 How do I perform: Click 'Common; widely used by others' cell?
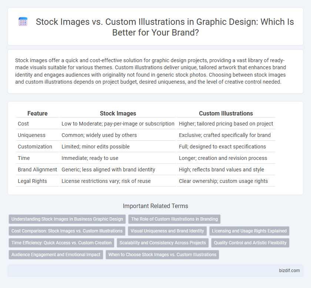click(x=118, y=135)
